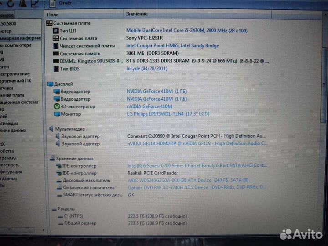Image resolution: width=328 pixels, height=246 pixels.
Task: Click the Значение column header
Action: [137, 14]
